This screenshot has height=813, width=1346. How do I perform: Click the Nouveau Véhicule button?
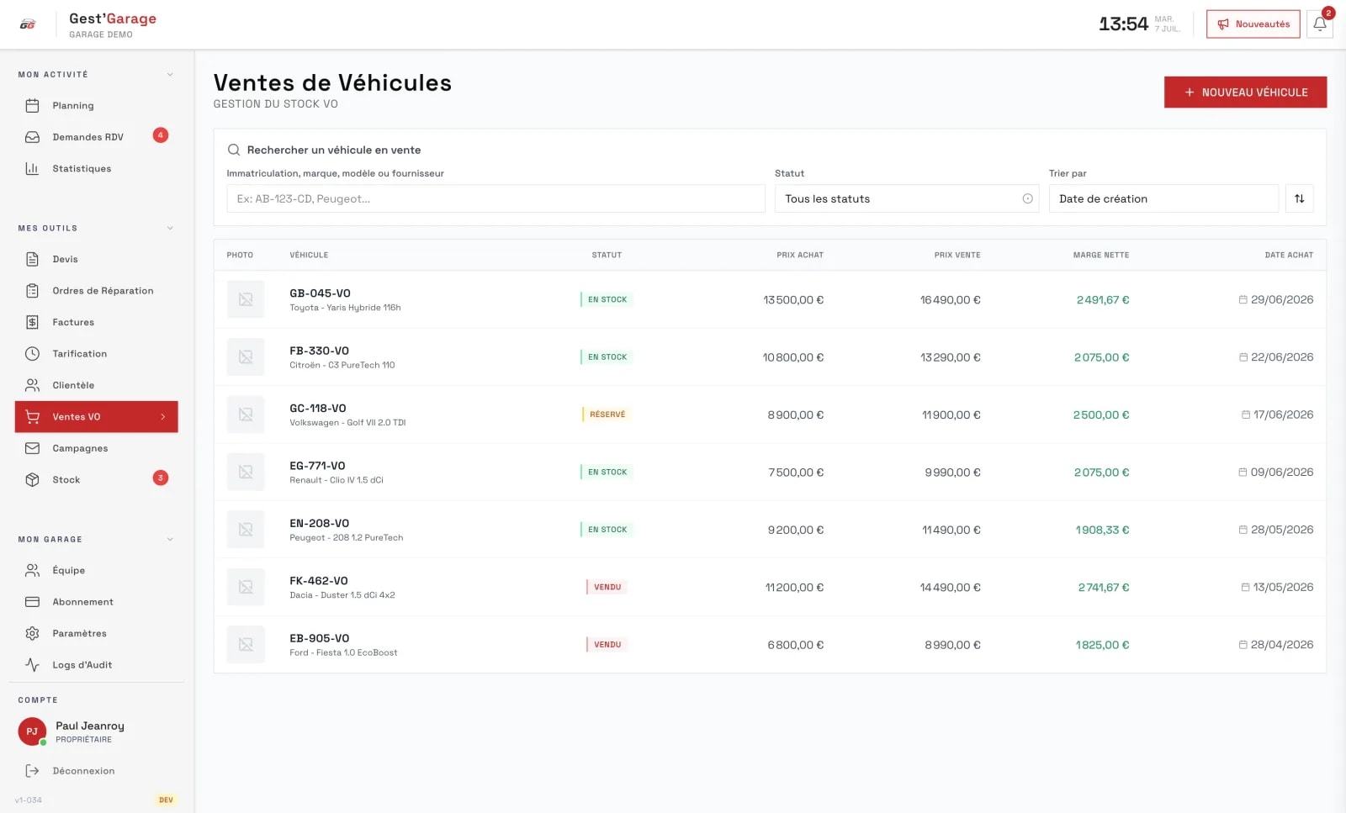point(1245,92)
